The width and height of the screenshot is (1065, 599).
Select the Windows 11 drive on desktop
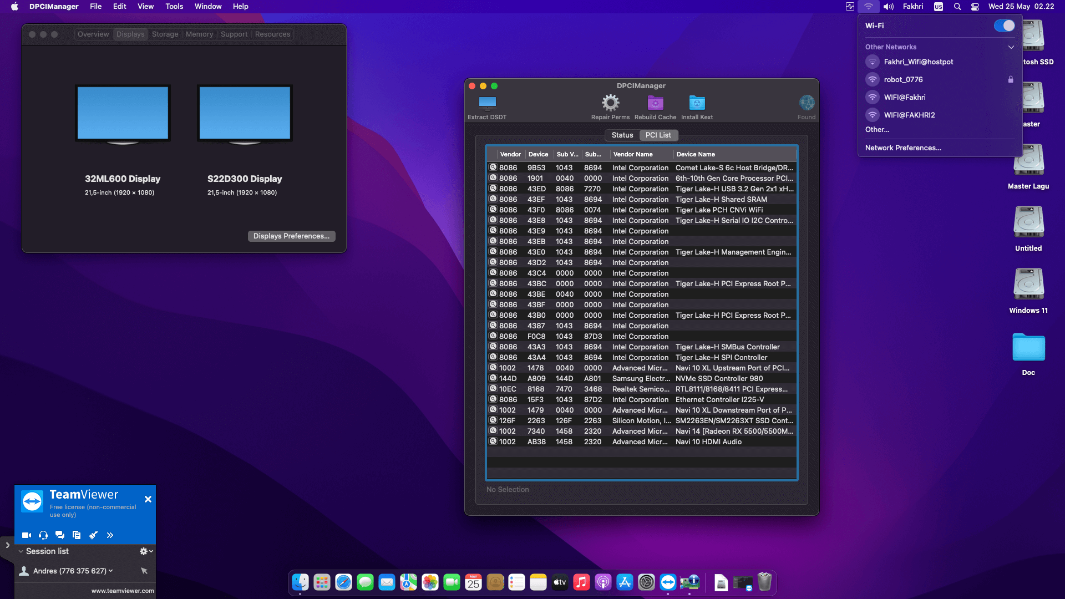pyautogui.click(x=1028, y=291)
